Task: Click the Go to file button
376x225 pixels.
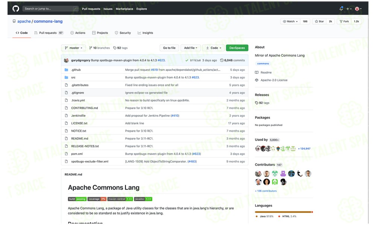Action: click(x=169, y=48)
